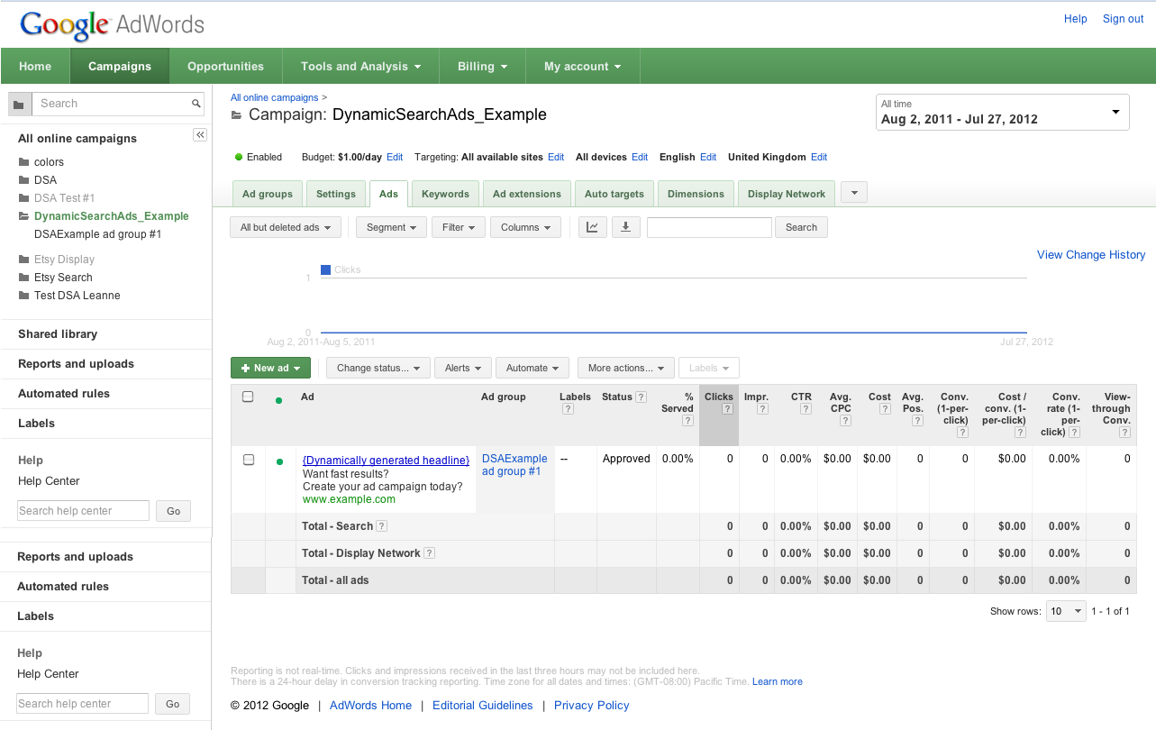1156x730 pixels.
Task: Click the help icon under Conv. (1-per-click)
Action: pyautogui.click(x=963, y=433)
